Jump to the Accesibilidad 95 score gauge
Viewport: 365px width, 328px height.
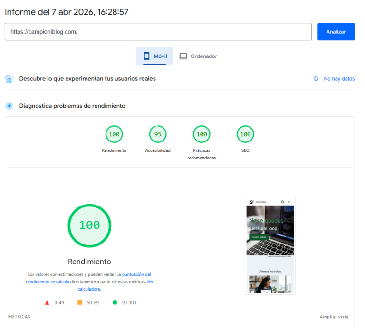coord(158,134)
